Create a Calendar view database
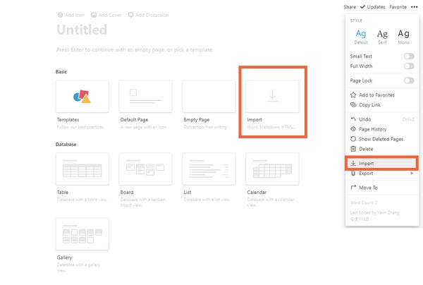 point(272,169)
